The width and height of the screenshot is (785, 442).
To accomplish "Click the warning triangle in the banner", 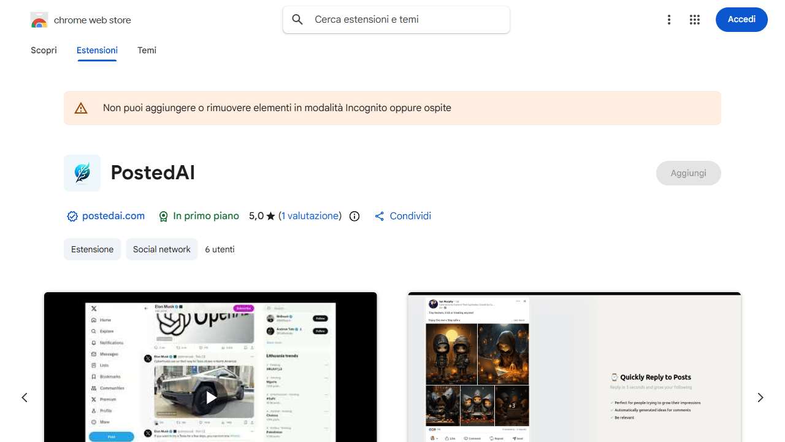I will [80, 107].
